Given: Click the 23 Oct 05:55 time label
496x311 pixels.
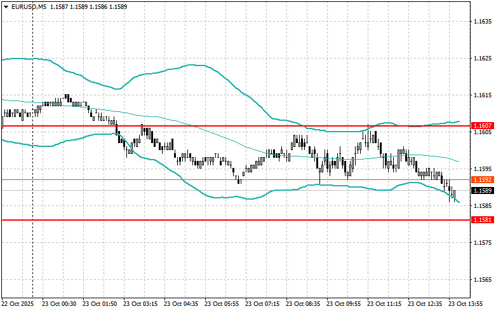Looking at the screenshot, I should point(222,304).
